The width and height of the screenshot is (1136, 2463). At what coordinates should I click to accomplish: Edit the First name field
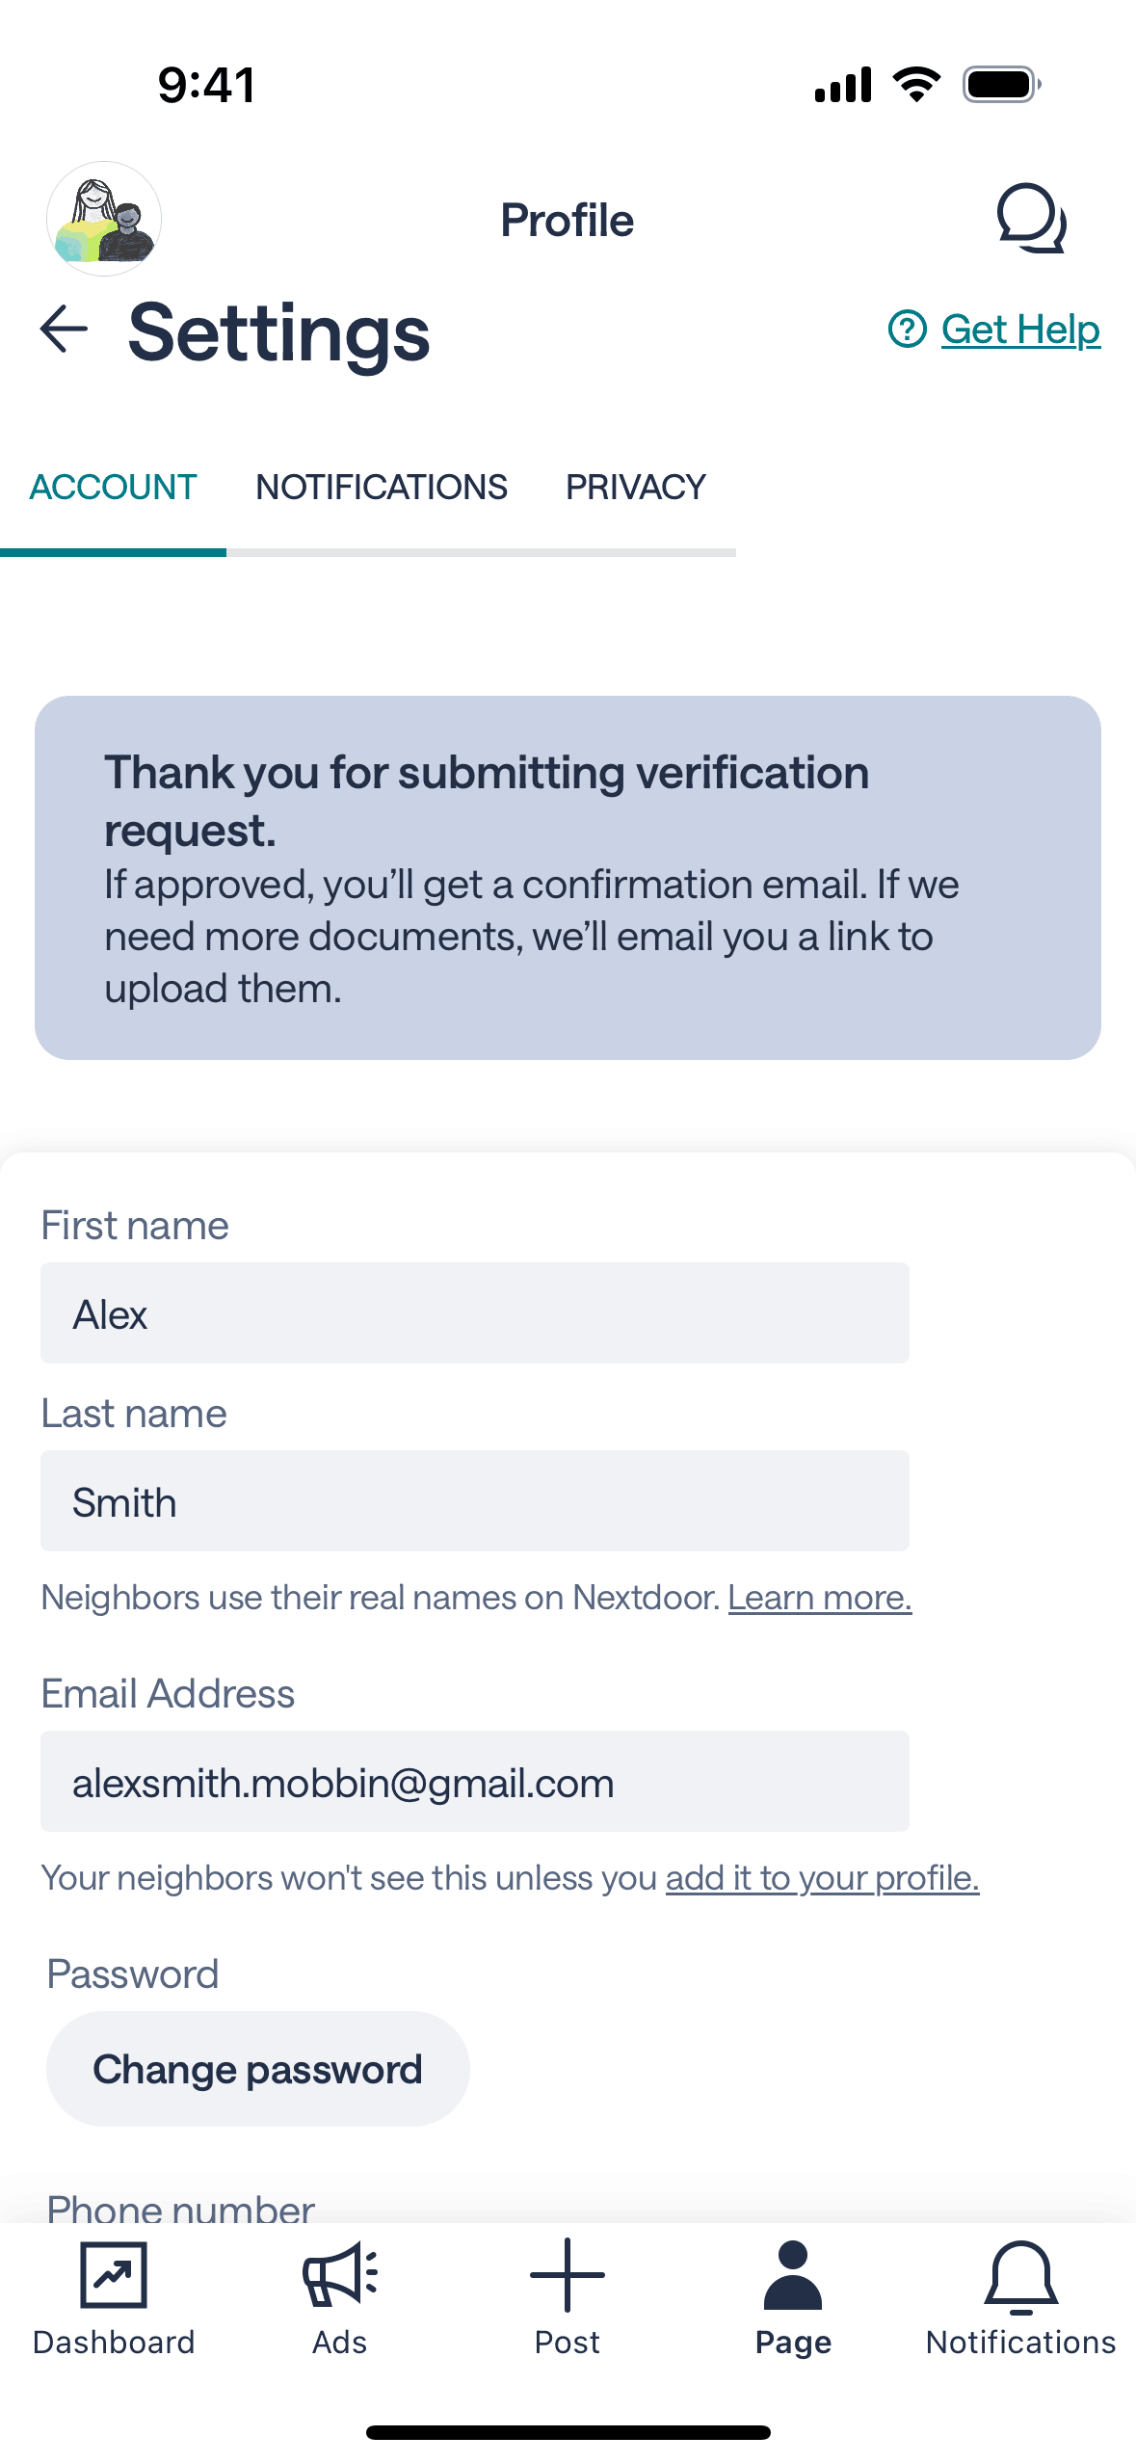coord(474,1313)
